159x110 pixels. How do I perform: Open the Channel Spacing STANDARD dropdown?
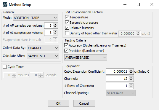(121, 93)
